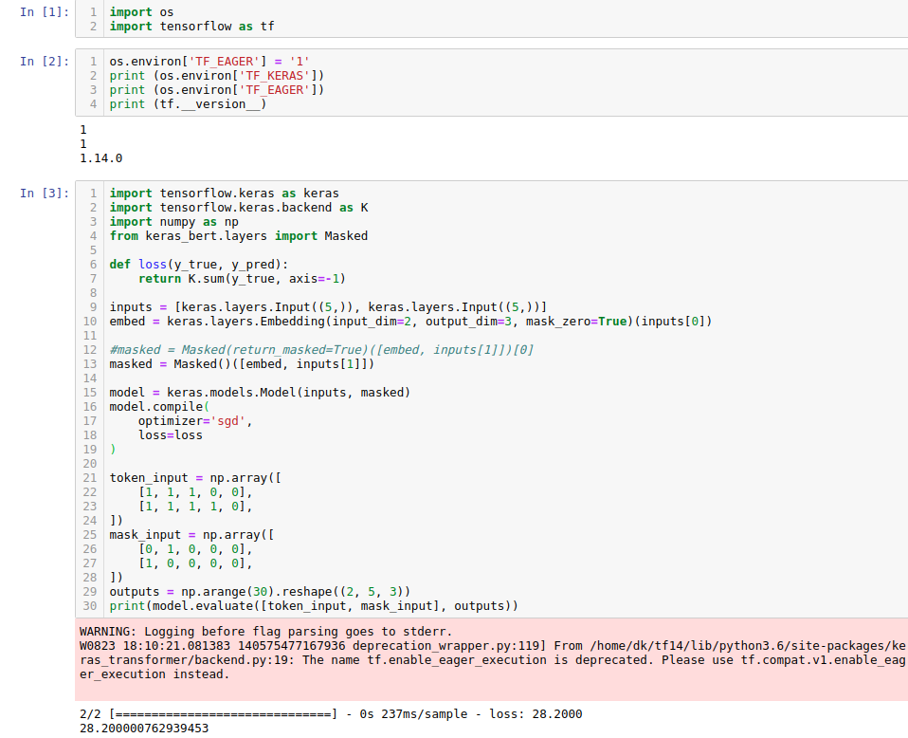Click 'def loss(y_true, y_pred):' line

(x=199, y=265)
